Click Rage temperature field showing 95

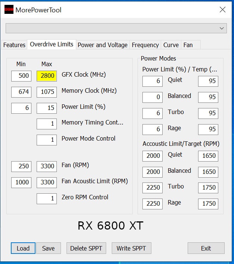[208, 129]
